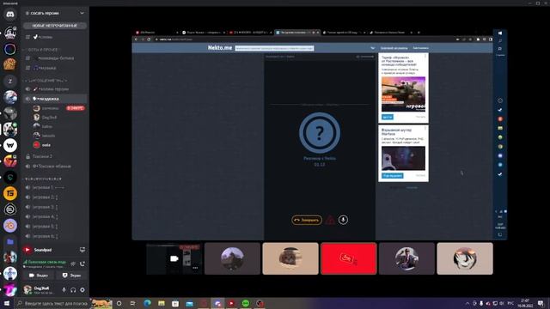
Task: Mute microphone in Discord user panel
Action: [64, 290]
